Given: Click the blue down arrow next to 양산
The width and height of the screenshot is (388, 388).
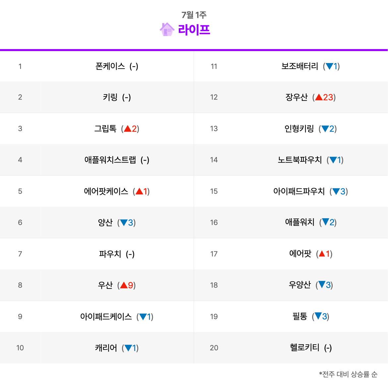Looking at the screenshot, I should 124,223.
